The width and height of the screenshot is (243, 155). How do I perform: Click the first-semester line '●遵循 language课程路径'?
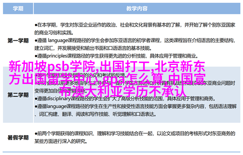135,40
